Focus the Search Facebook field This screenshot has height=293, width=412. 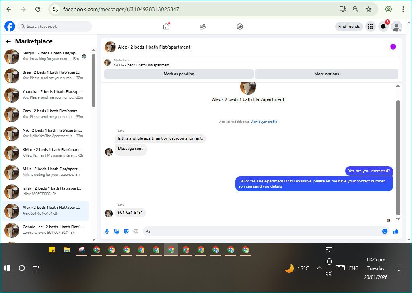55,26
